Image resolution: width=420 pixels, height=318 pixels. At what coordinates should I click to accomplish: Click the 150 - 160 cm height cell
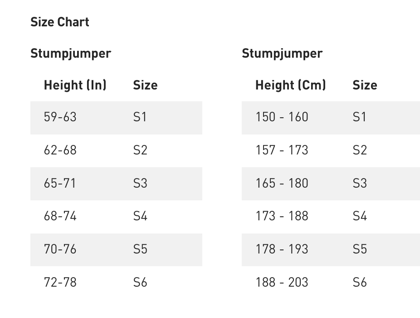pos(282,117)
